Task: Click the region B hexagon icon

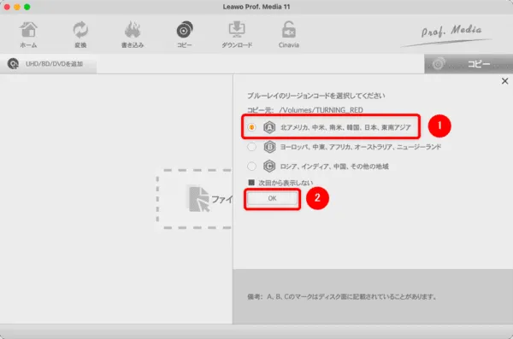Action: pos(269,147)
